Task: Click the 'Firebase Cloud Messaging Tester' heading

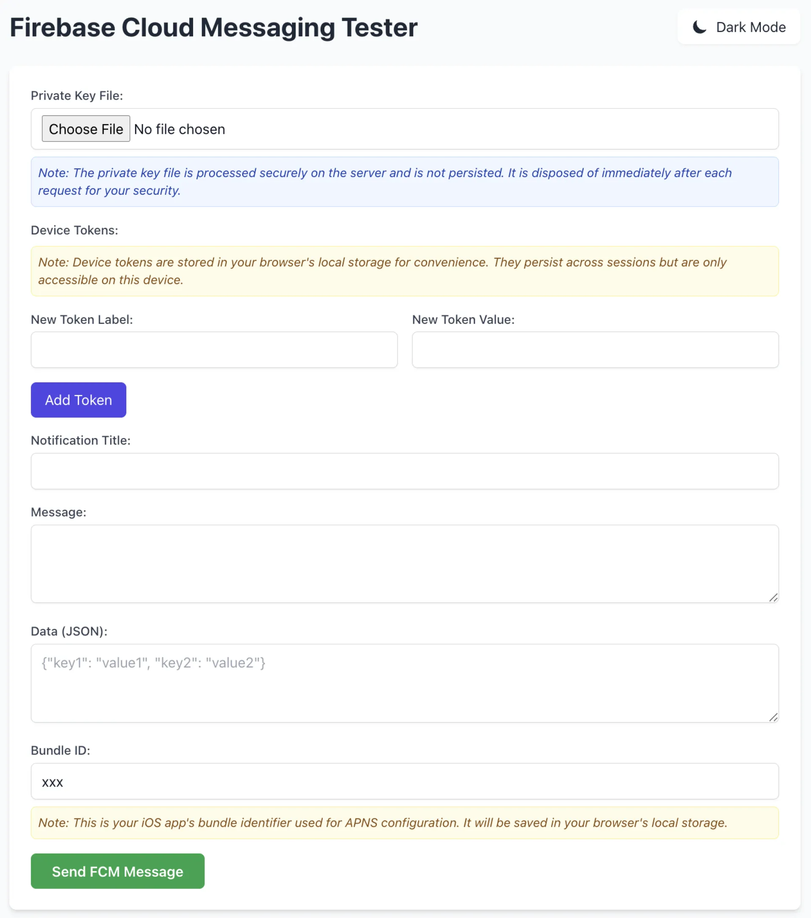Action: 214,27
